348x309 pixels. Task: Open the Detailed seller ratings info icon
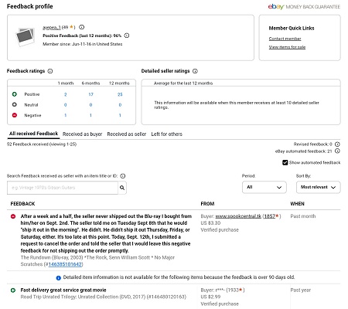pyautogui.click(x=195, y=71)
